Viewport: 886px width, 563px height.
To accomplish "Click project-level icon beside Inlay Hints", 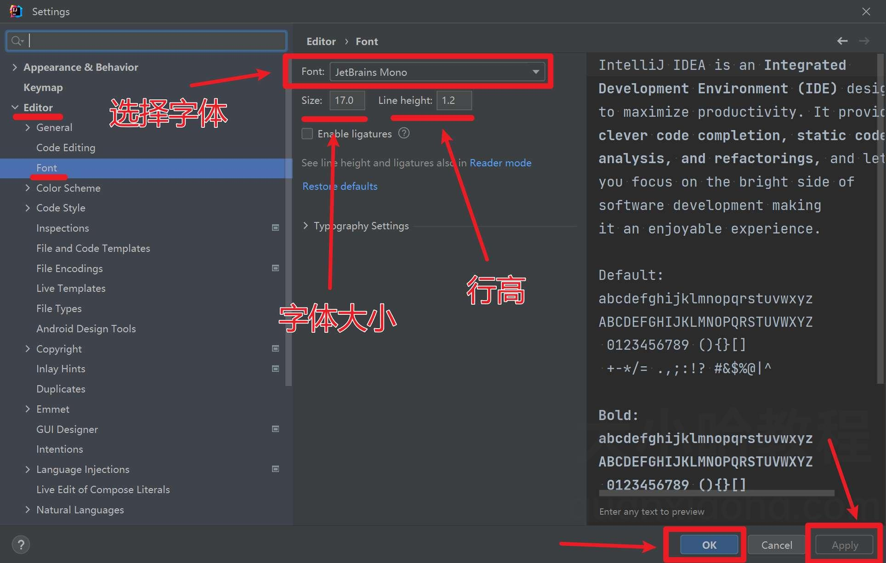I will tap(275, 369).
